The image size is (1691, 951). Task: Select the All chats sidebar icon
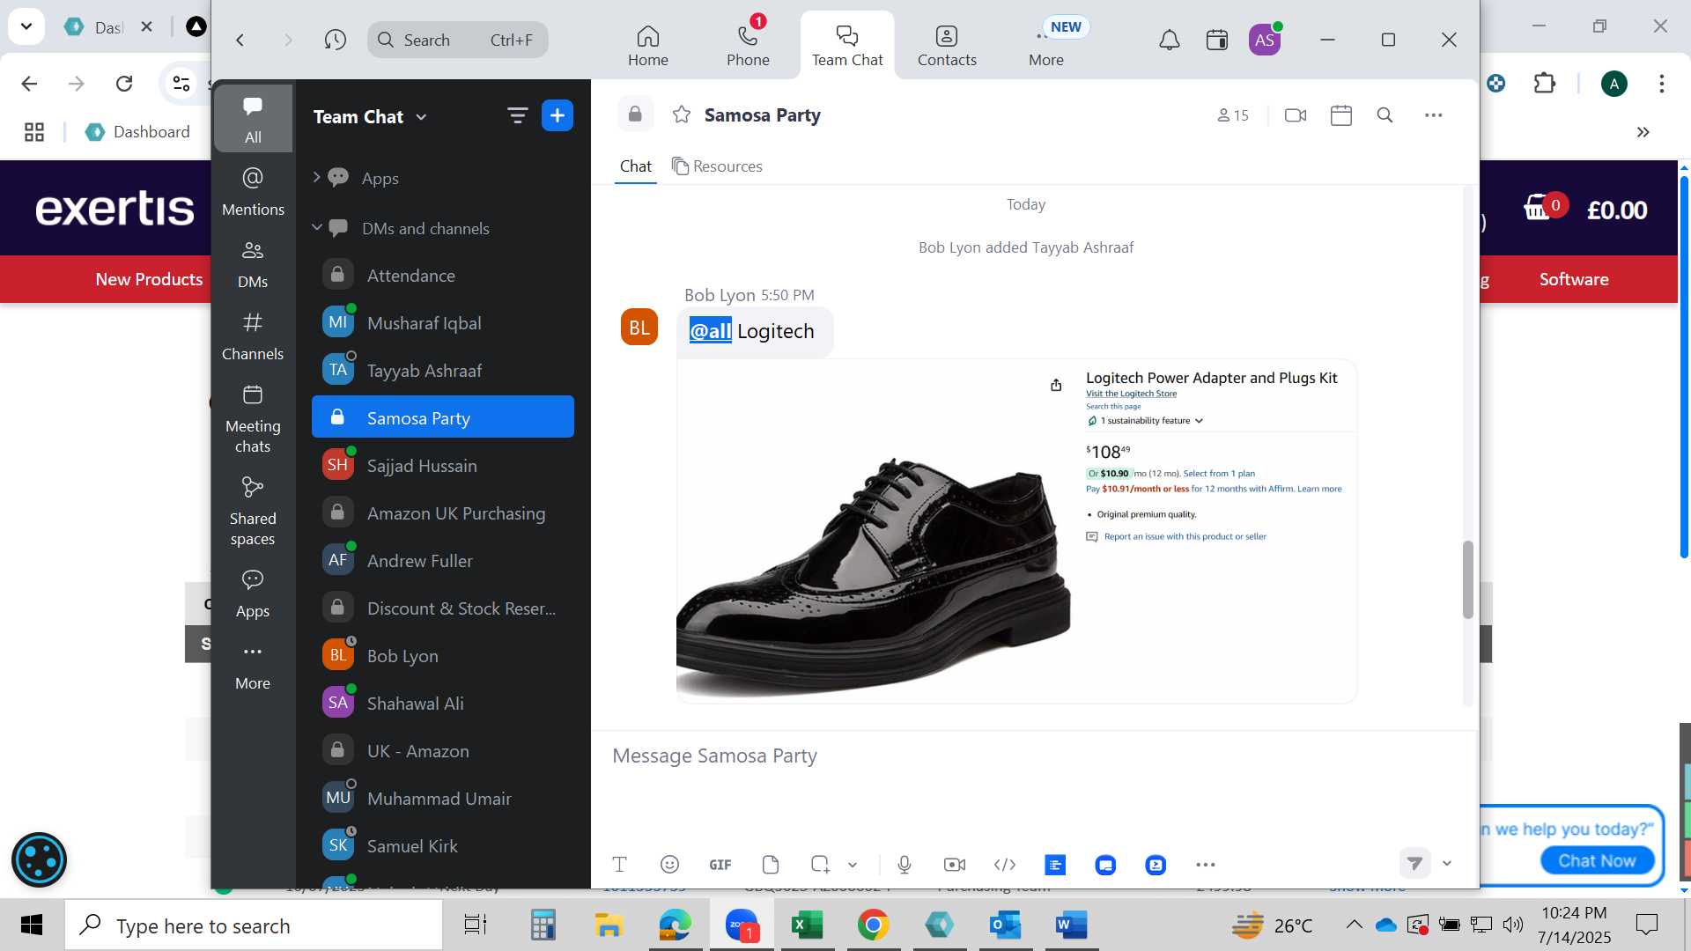[x=253, y=119]
